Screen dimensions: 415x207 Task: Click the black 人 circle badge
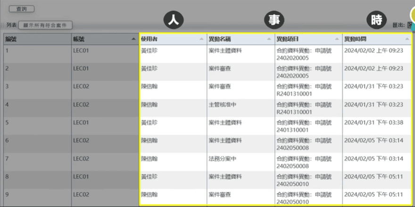click(173, 20)
